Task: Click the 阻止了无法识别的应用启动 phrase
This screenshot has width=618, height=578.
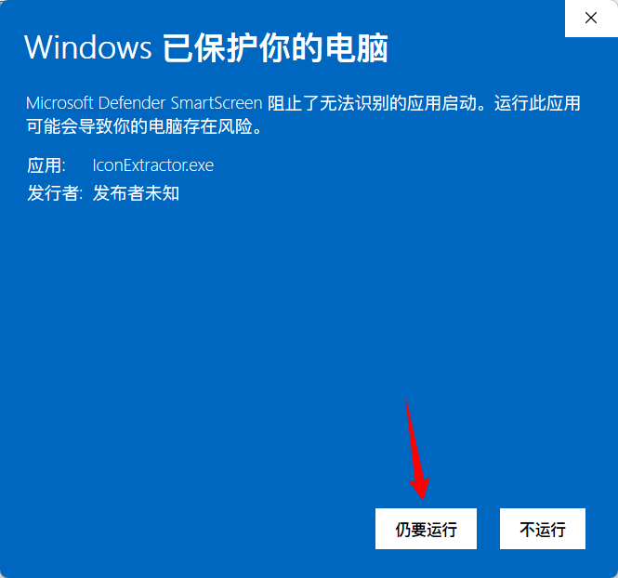Action: (372, 103)
